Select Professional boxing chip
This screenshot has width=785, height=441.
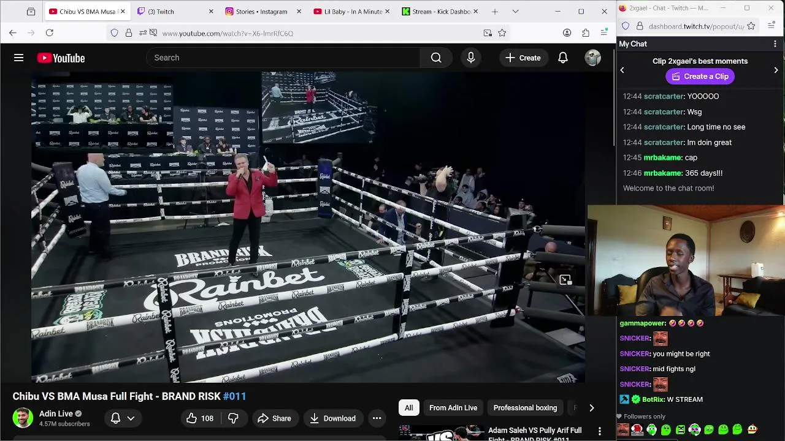click(x=525, y=408)
